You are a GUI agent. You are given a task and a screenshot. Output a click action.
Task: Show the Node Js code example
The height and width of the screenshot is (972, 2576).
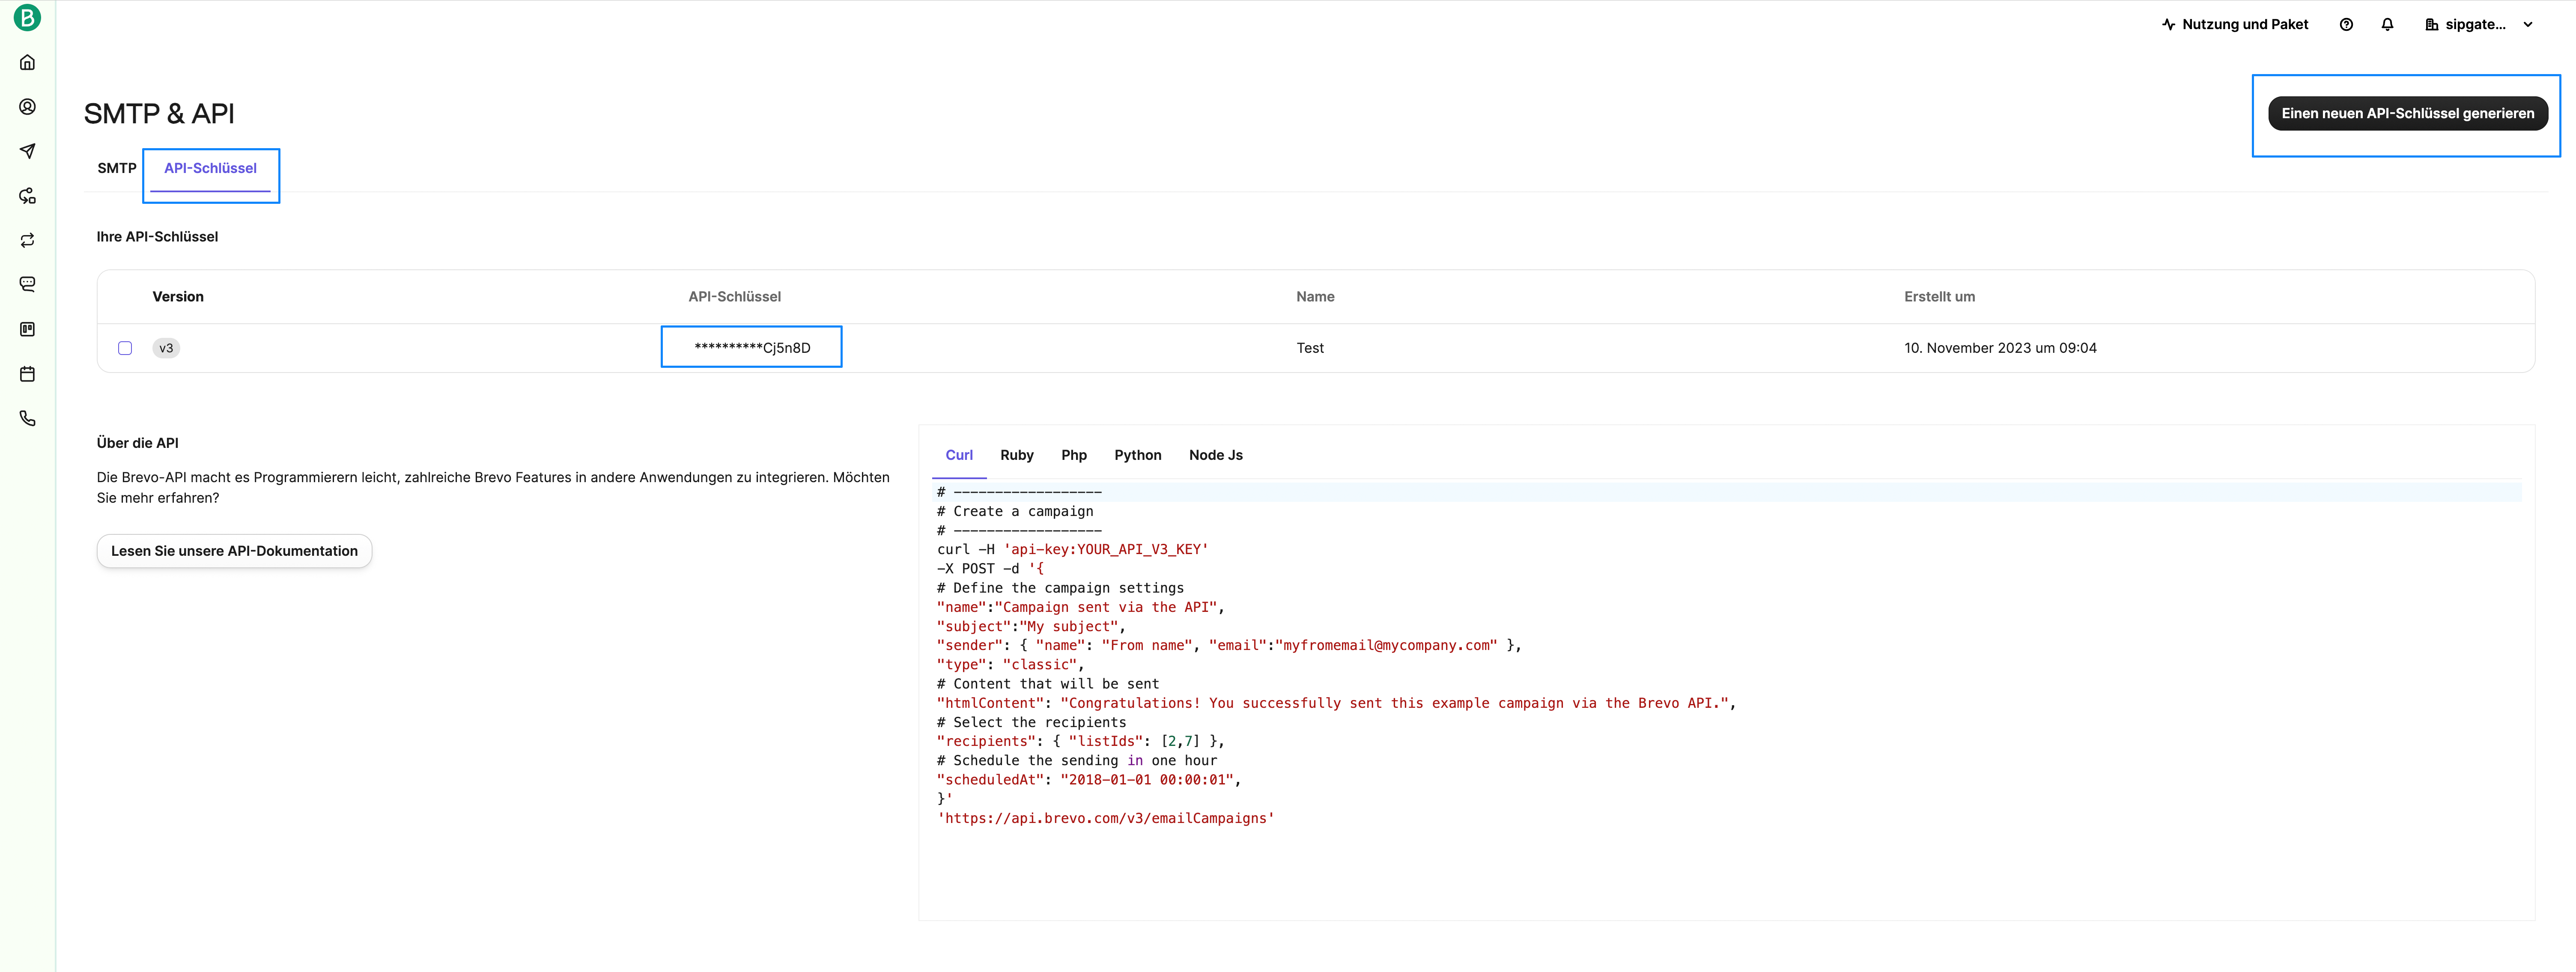(x=1215, y=455)
